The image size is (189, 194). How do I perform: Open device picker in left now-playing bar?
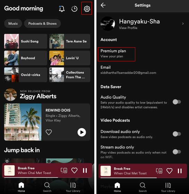point(64,170)
